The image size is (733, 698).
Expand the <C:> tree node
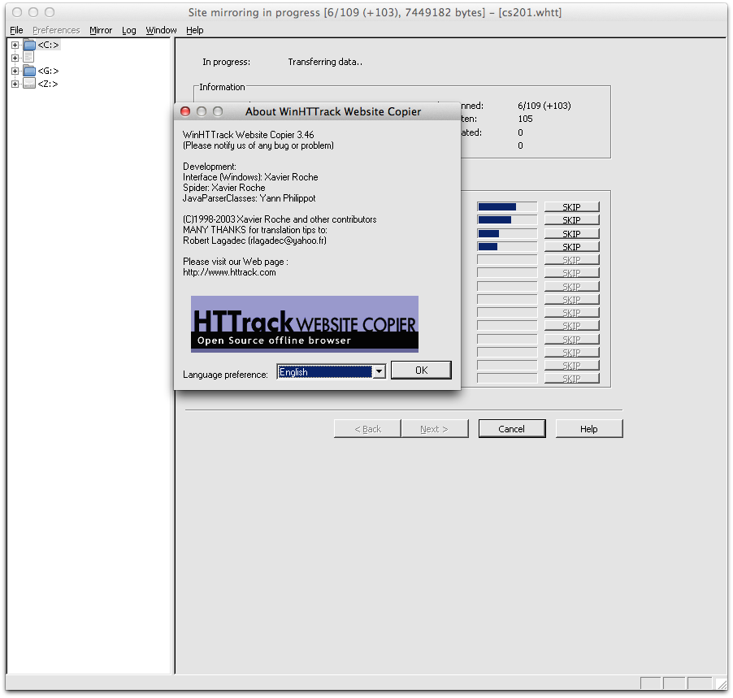pyautogui.click(x=15, y=46)
